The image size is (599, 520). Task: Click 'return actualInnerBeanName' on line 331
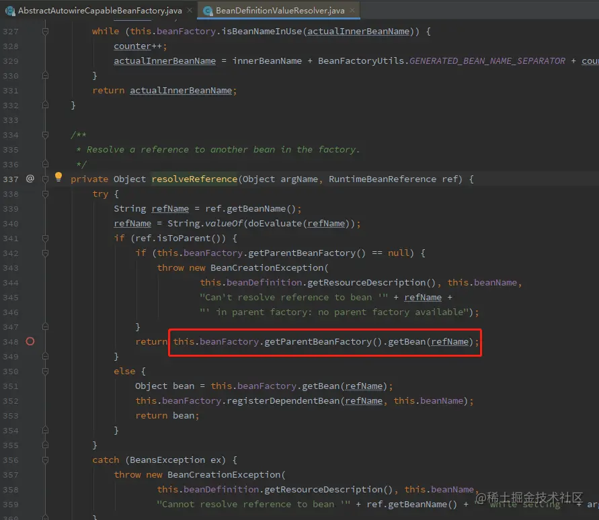point(162,91)
